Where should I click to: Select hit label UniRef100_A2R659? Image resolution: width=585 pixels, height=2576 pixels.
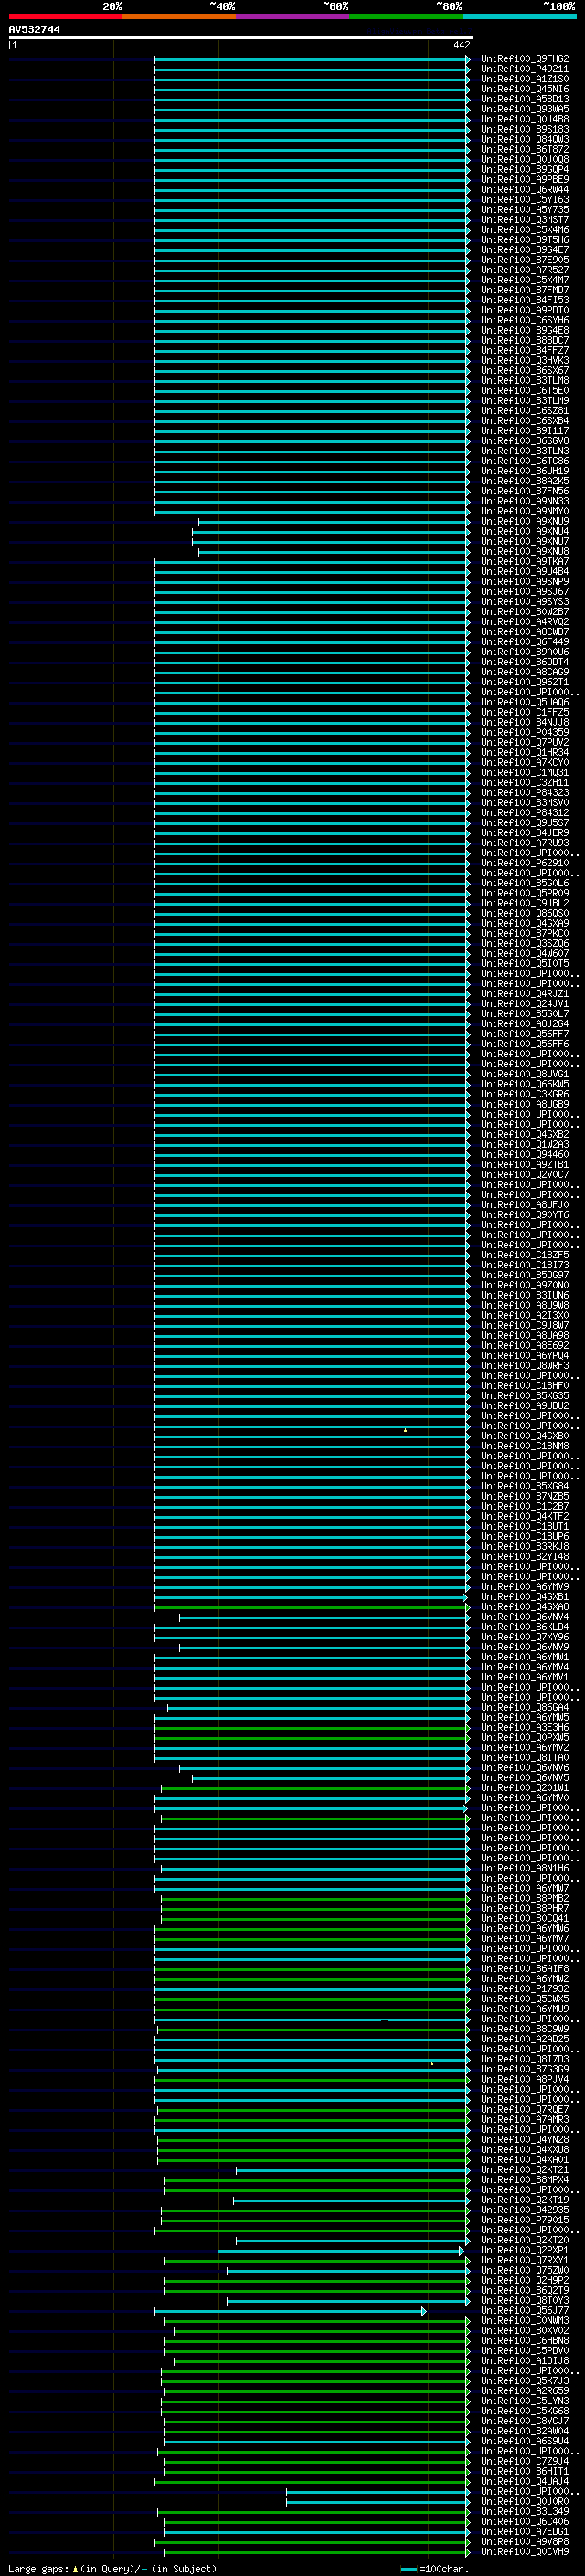tap(524, 2391)
